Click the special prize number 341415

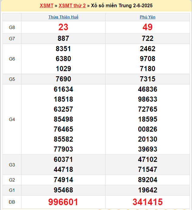148,202
